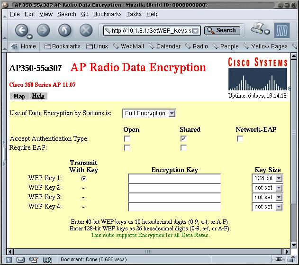The height and width of the screenshot is (265, 299).
Task: Go forward with the Forward arrow button
Action: point(44,30)
